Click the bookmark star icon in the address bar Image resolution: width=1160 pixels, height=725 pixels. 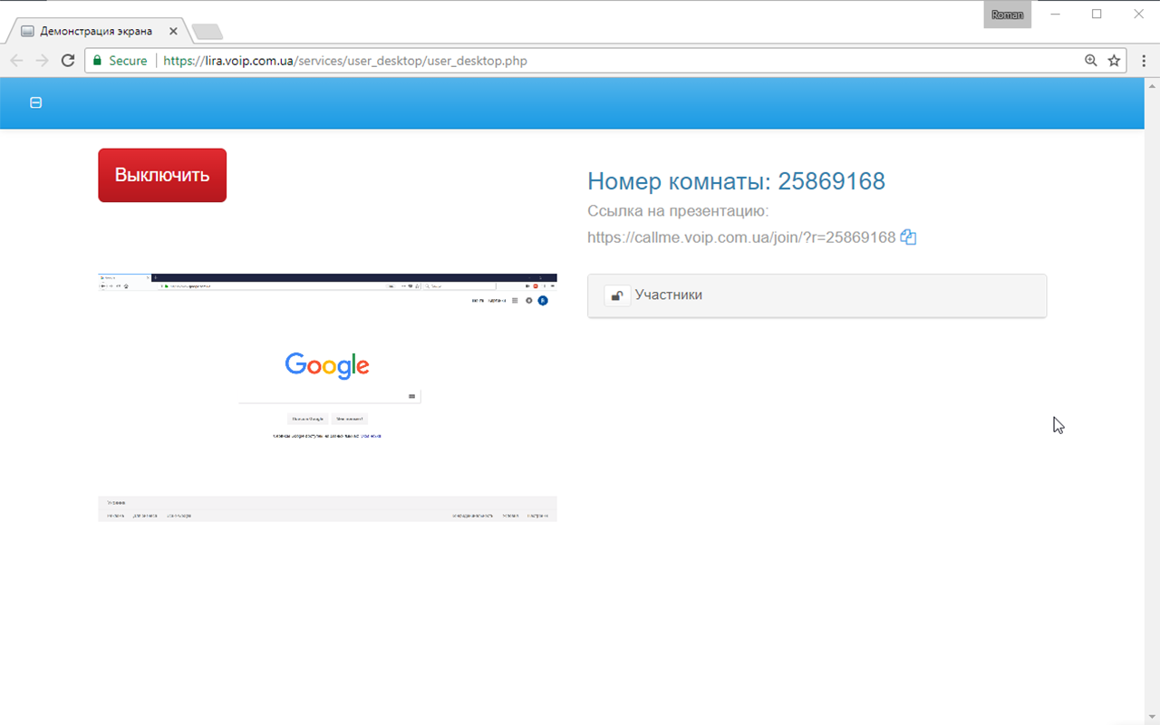pyautogui.click(x=1115, y=60)
